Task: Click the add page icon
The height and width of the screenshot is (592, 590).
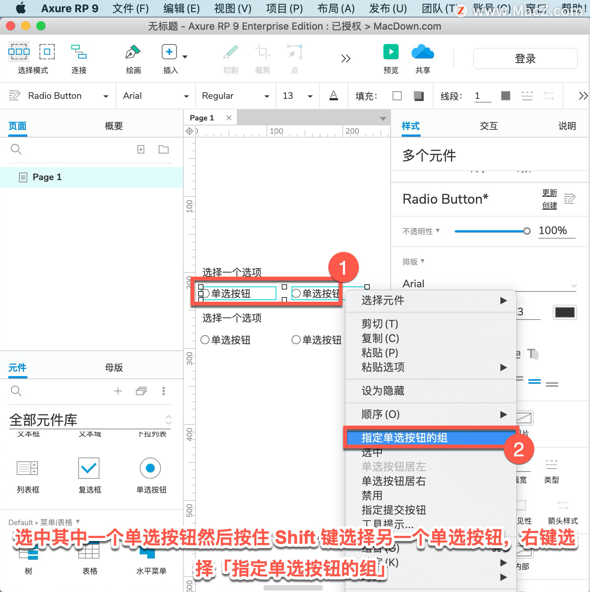Action: pos(141,149)
